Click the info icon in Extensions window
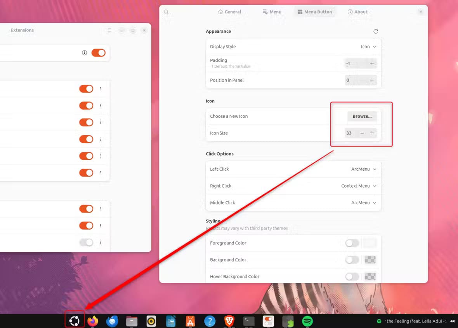 tap(84, 52)
